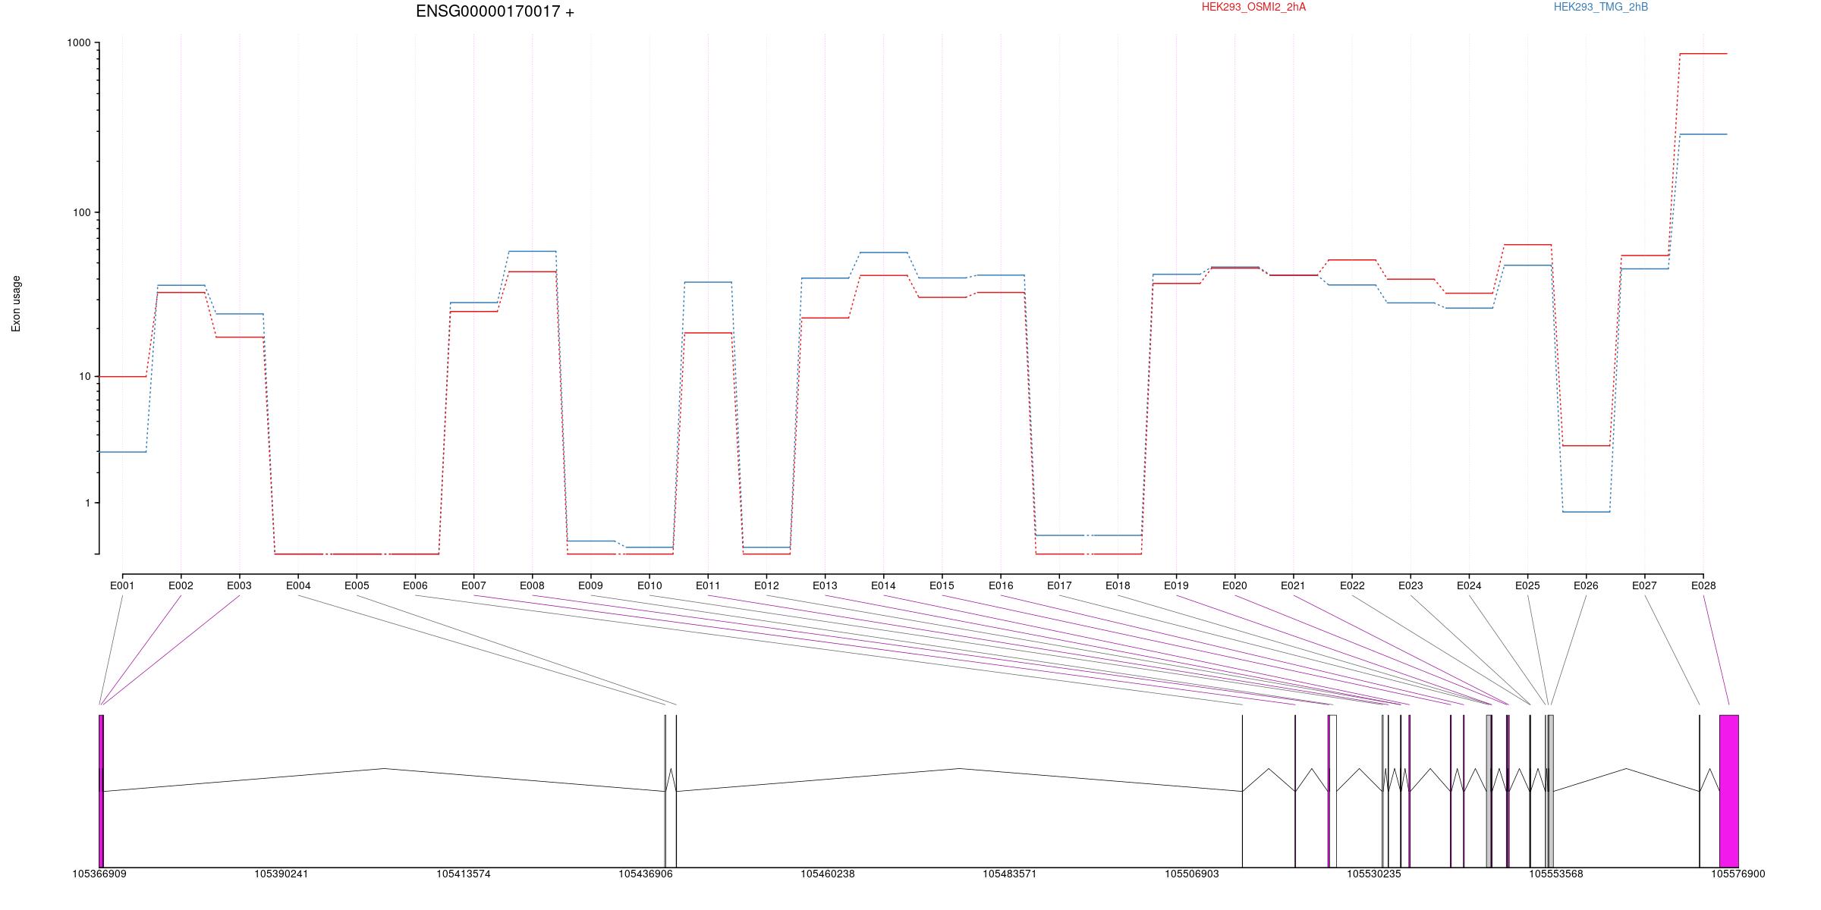The image size is (1821, 910).
Task: Click the 100 y-axis tick label
Action: click(x=82, y=212)
